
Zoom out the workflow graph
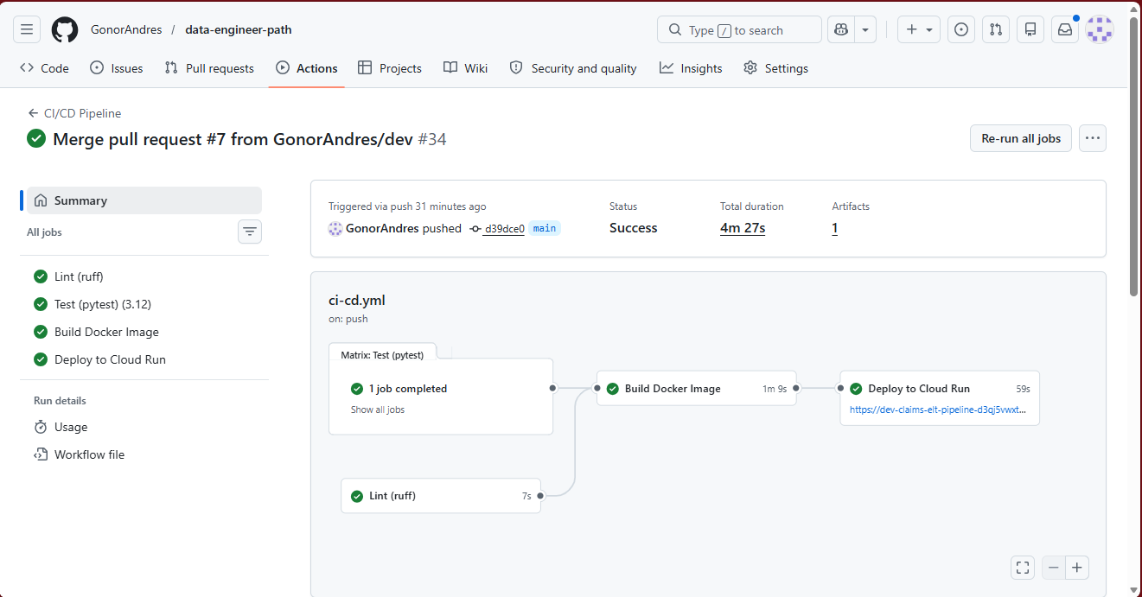point(1053,568)
